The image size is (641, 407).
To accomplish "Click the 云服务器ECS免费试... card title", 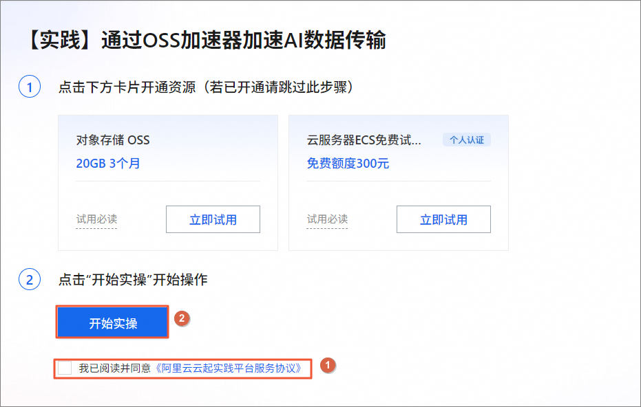I will [364, 140].
